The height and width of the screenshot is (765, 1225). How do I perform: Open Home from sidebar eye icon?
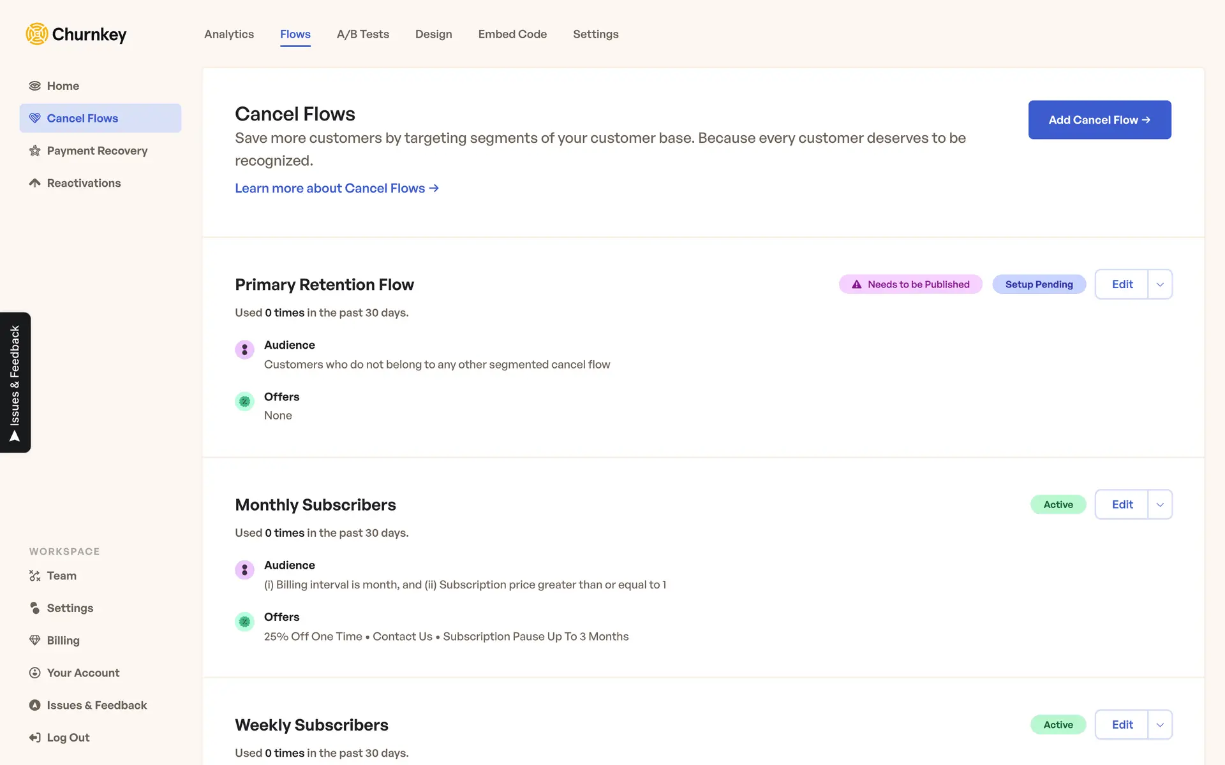point(35,86)
